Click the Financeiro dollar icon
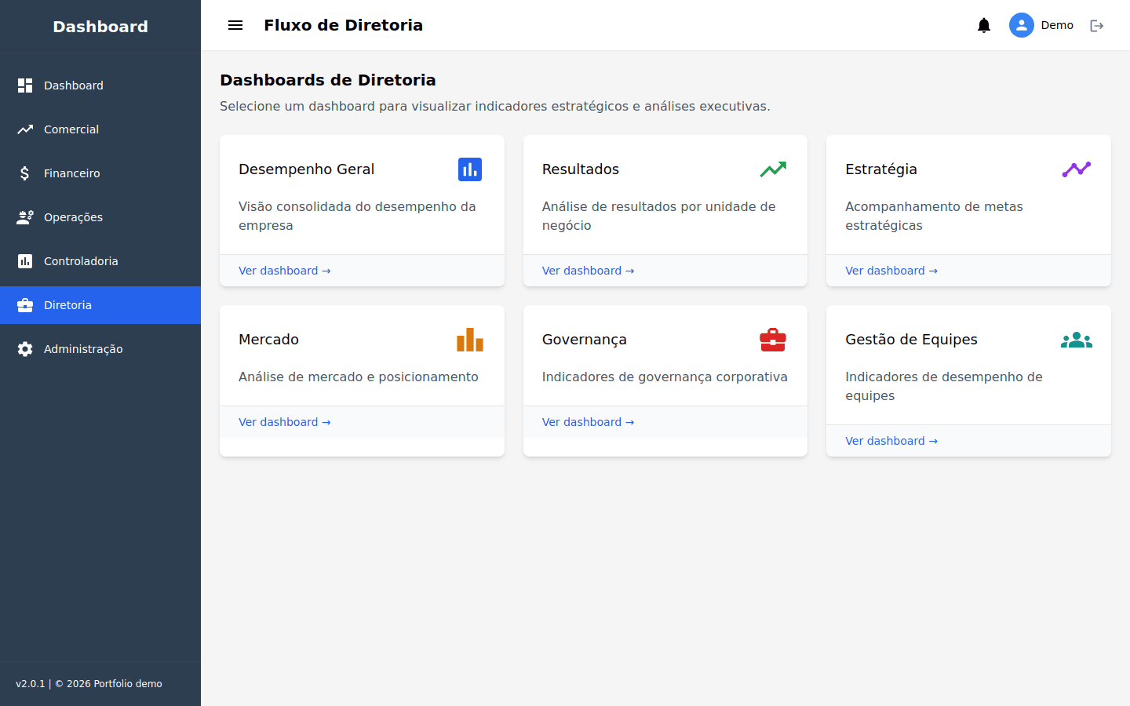 [25, 173]
